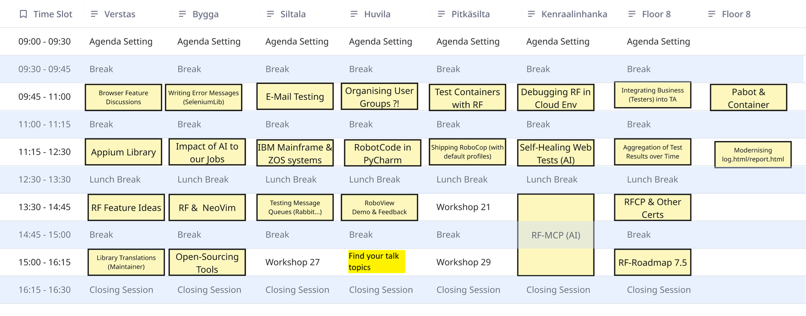
Task: Open the Appium Library session card
Action: click(124, 152)
